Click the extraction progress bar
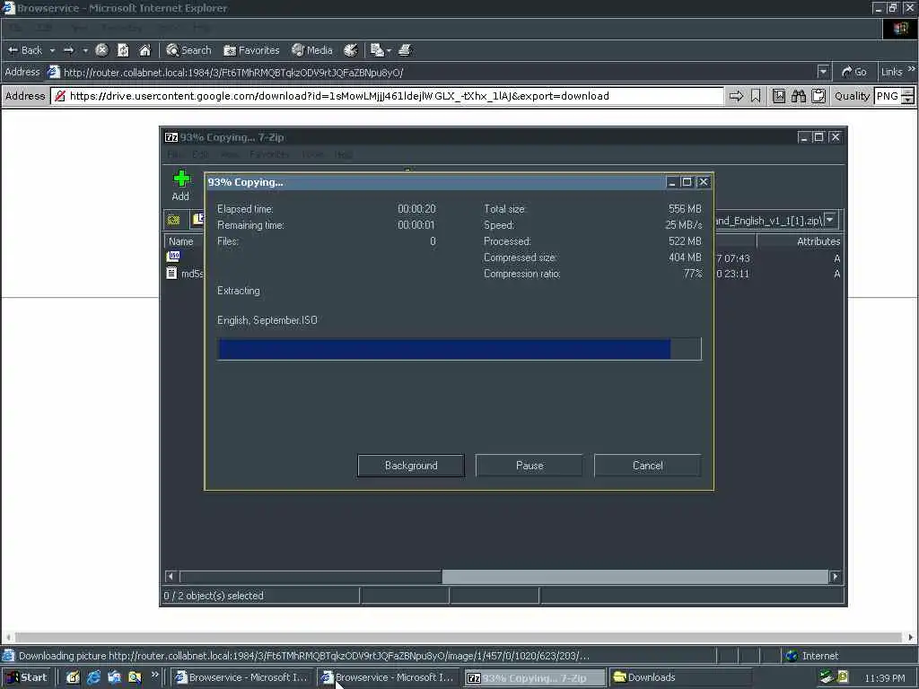919x689 pixels. (459, 349)
